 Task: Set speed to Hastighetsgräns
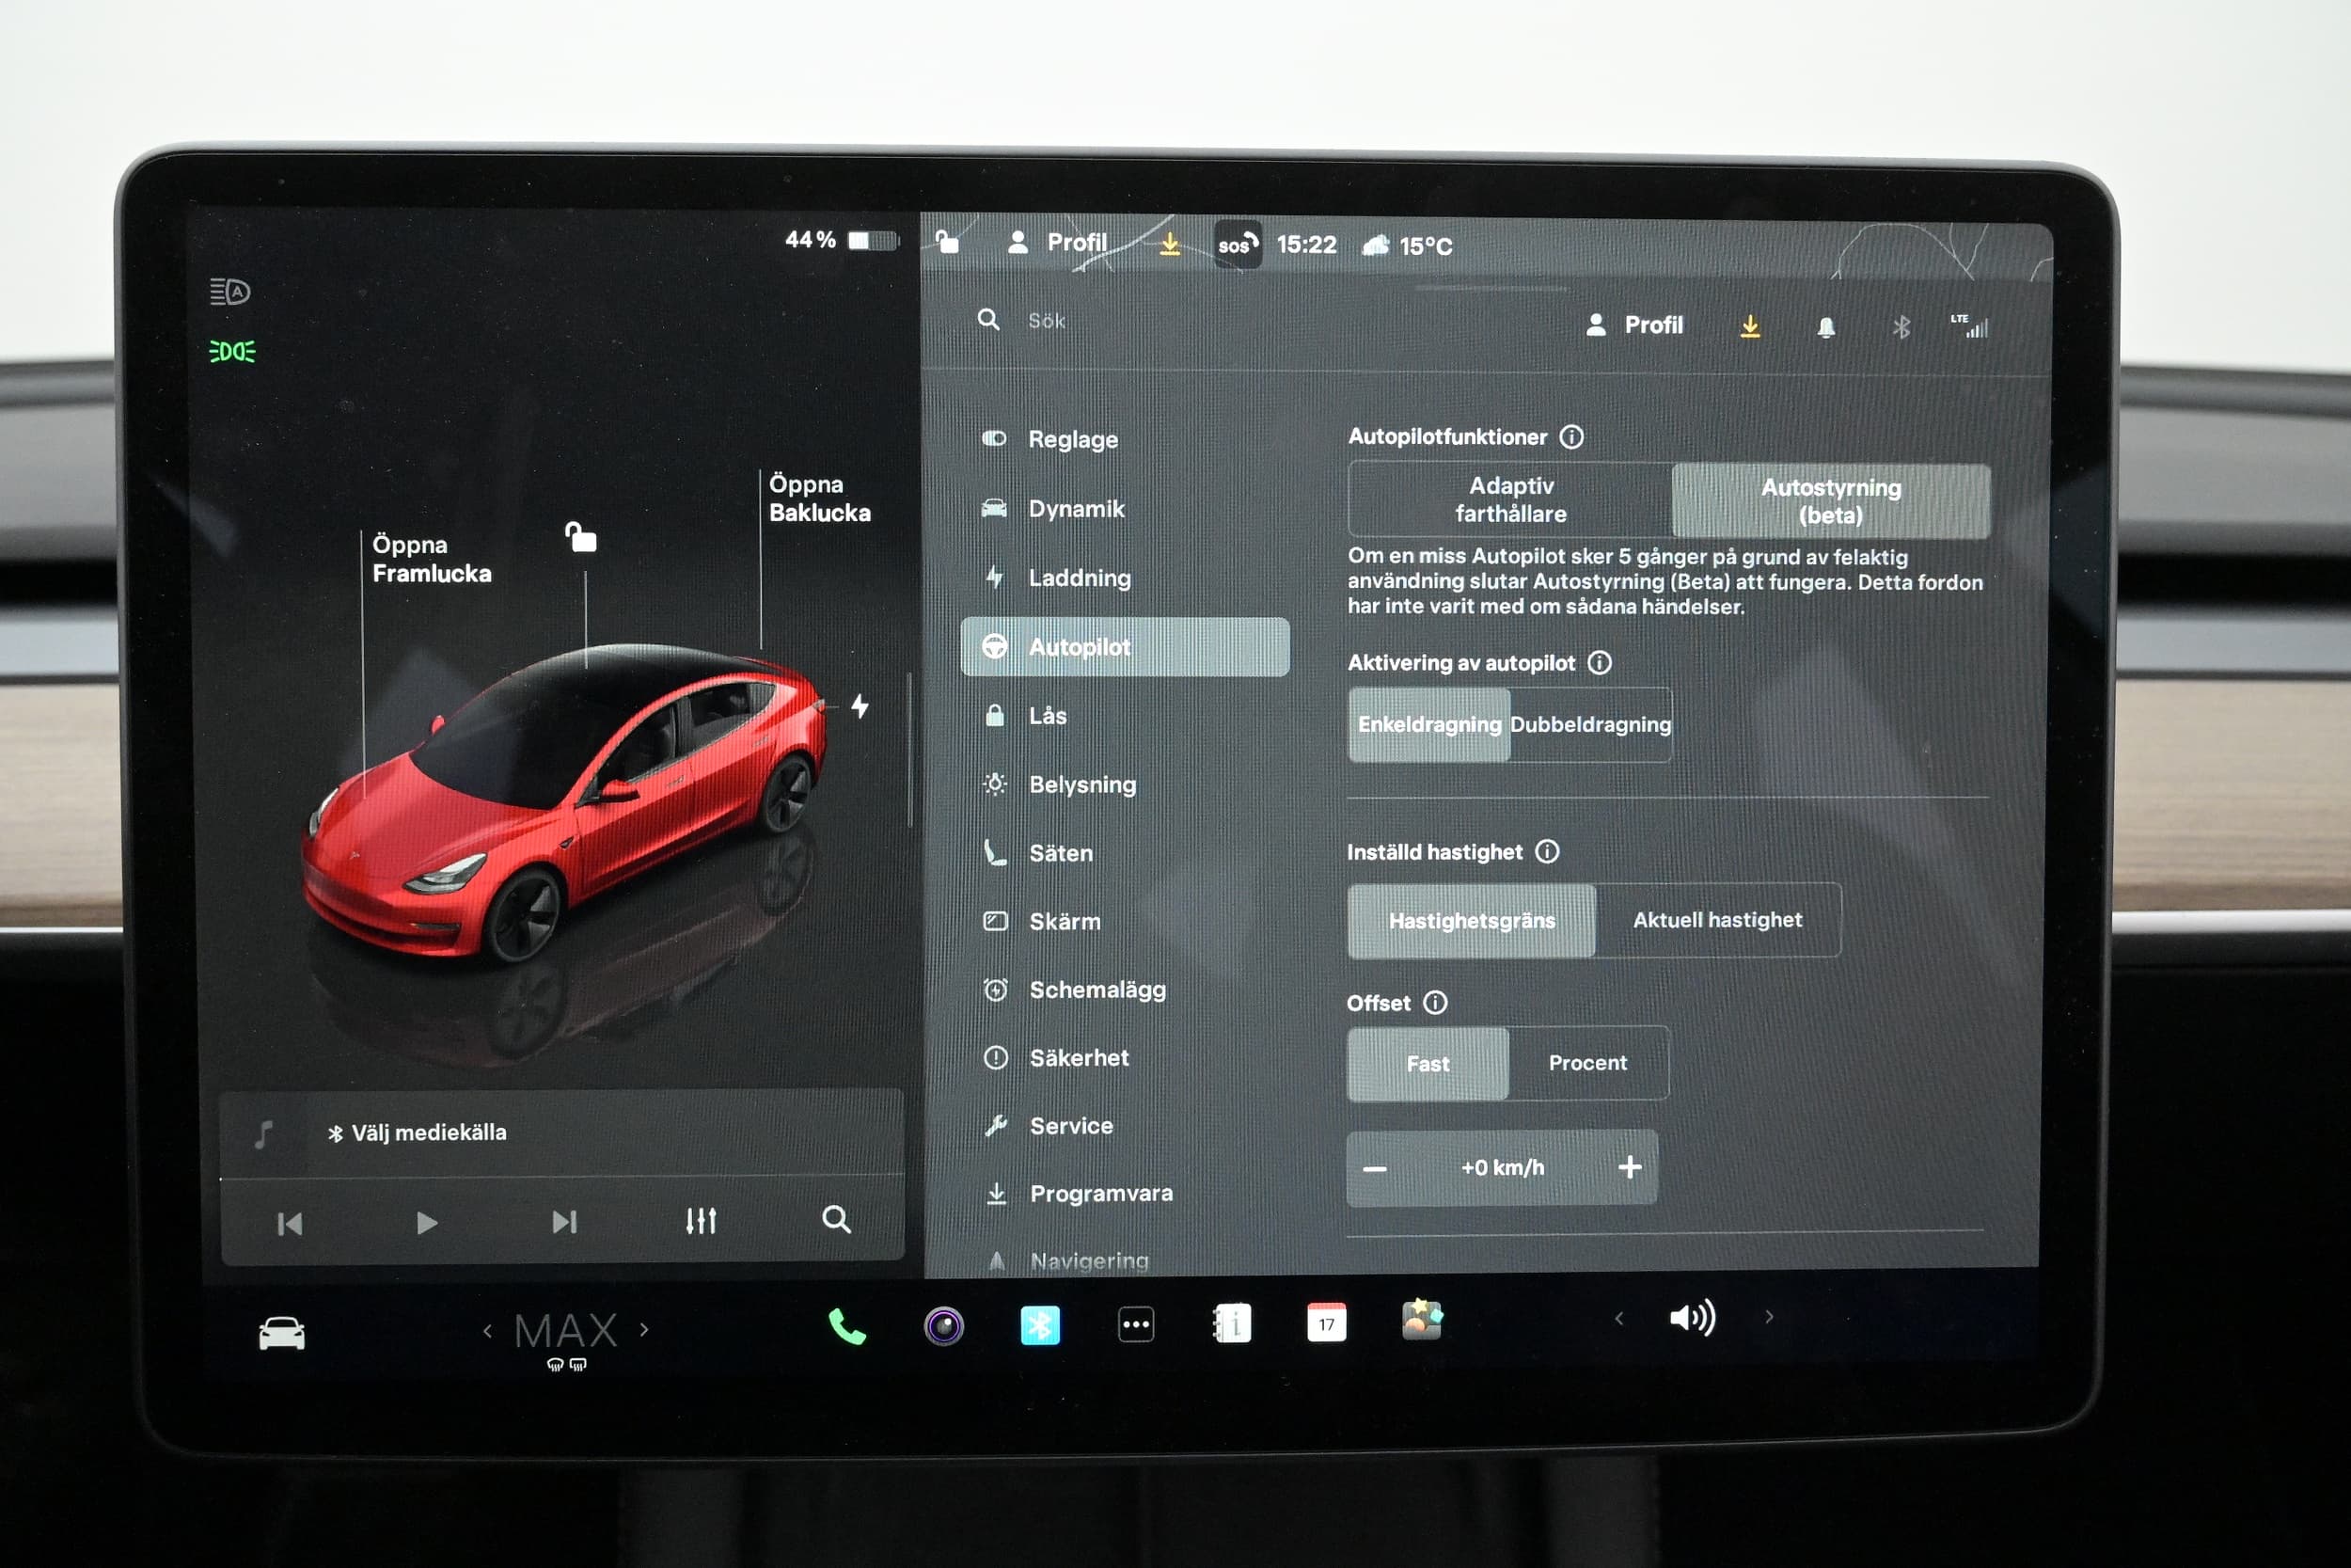coord(1472,920)
